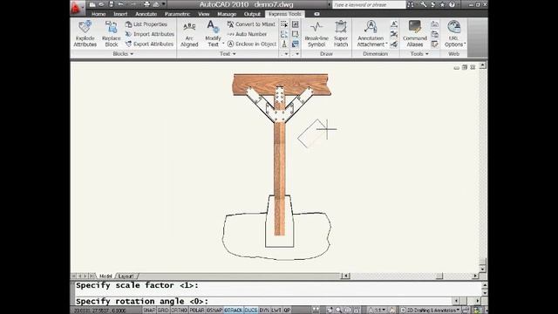Toggle SNAP mode in status bar
Screen dimensions: 558x314
[149, 311]
